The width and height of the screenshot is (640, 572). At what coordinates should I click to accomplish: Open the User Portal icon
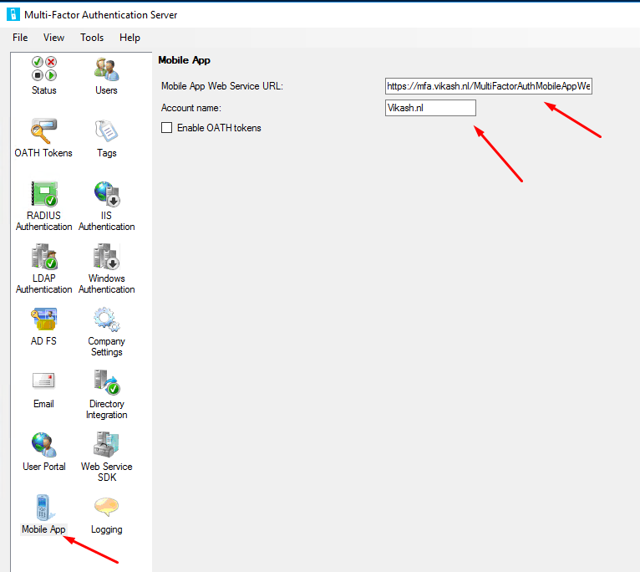[x=43, y=445]
